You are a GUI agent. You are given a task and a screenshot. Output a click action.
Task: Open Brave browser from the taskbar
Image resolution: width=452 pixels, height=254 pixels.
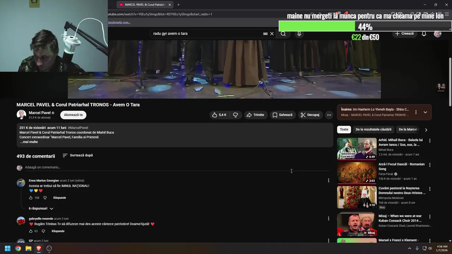pyautogui.click(x=39, y=248)
